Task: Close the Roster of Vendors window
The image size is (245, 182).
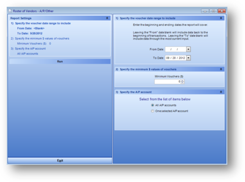Action: click(222, 11)
